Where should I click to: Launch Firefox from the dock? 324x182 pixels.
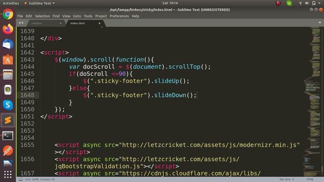coord(8,29)
